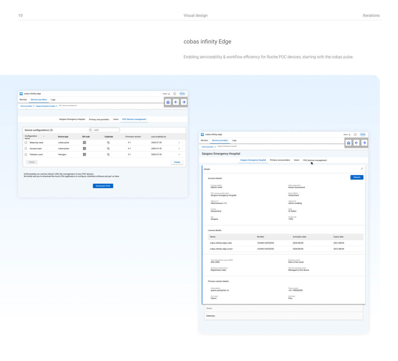Duplicate the General ward configuration
This screenshot has height=361, width=398.
pyautogui.click(x=108, y=149)
